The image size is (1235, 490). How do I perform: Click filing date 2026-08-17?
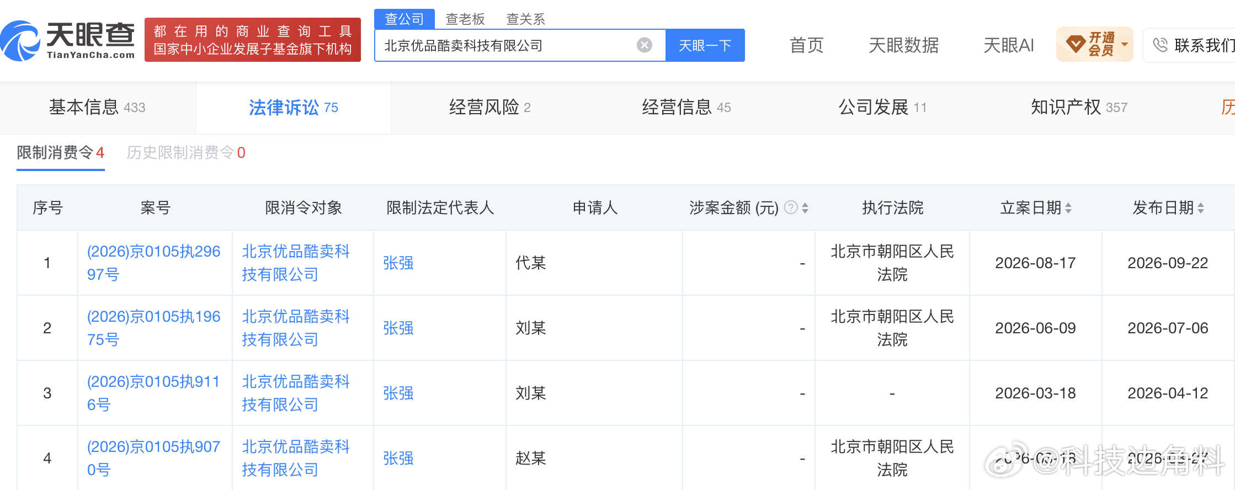1035,263
